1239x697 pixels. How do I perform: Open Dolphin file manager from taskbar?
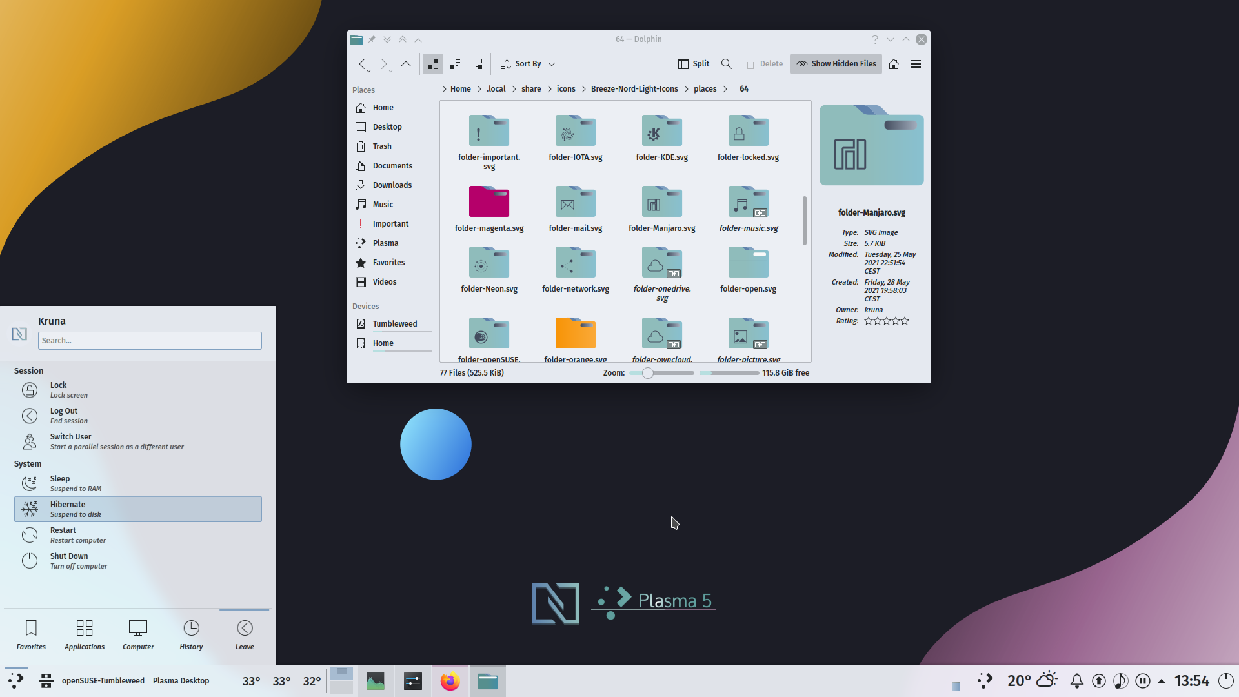pyautogui.click(x=488, y=681)
